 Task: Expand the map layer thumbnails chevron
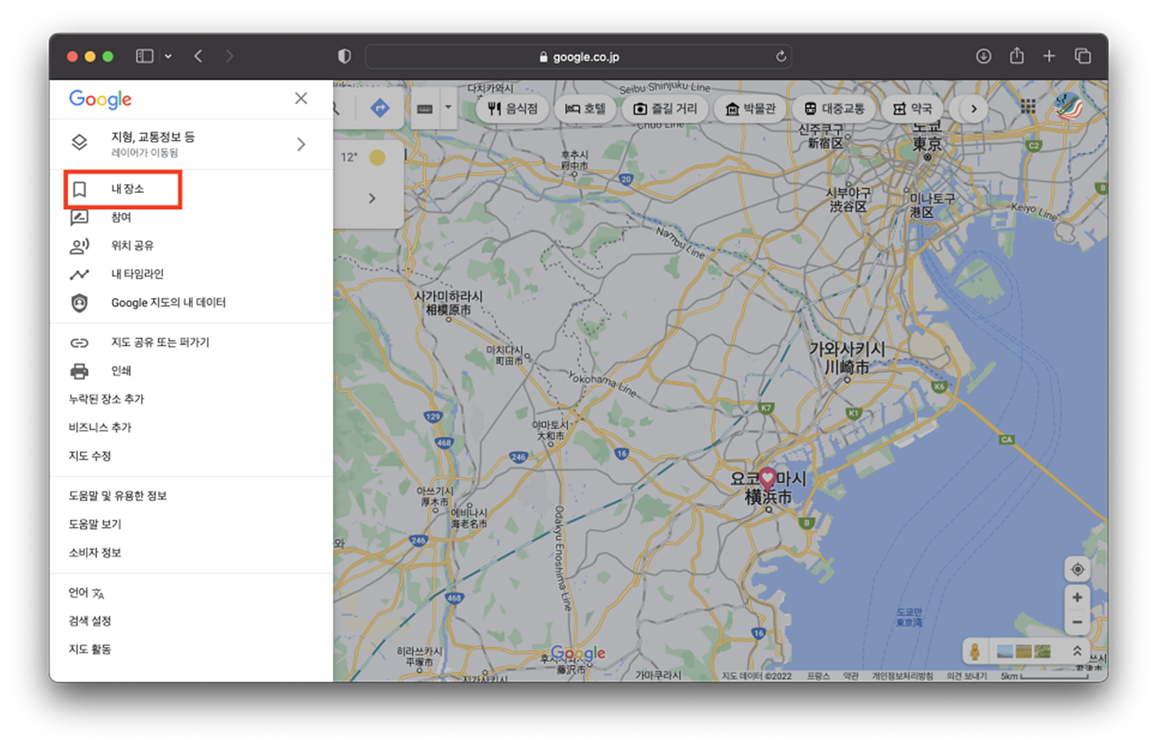[x=1077, y=651]
